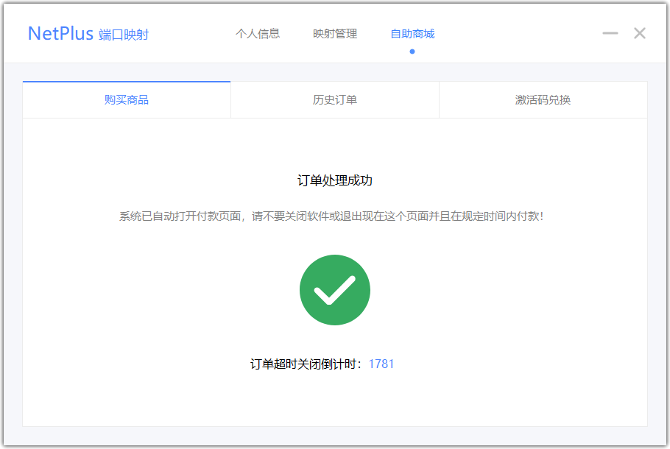
Task: Switch to the 历史订单 tab
Action: click(335, 100)
